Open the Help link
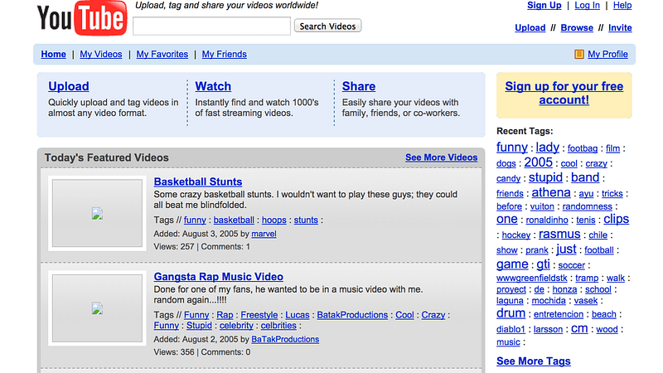The image size is (663, 373). pos(622,6)
